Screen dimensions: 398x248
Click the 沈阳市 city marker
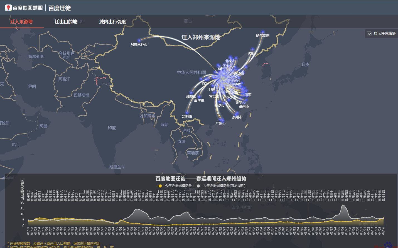click(252, 49)
